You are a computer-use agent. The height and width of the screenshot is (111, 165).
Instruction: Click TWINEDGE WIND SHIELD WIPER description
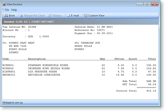49,68
